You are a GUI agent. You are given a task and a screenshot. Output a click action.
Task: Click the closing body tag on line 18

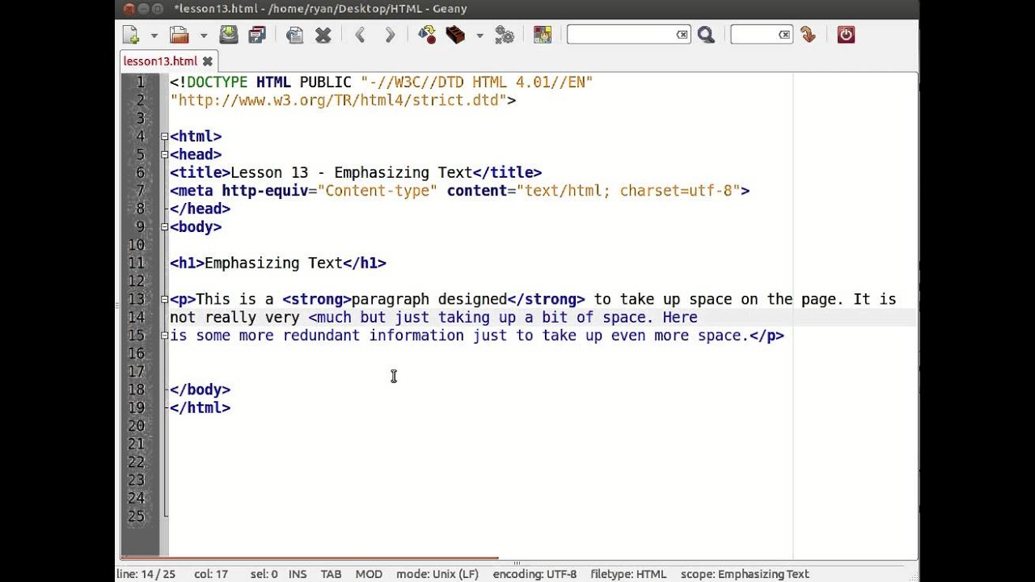click(200, 390)
